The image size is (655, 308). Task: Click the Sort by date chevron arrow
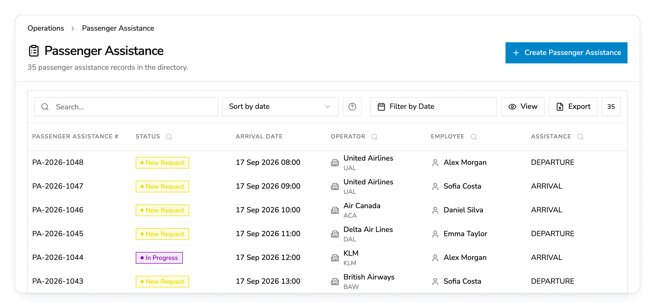coord(327,107)
